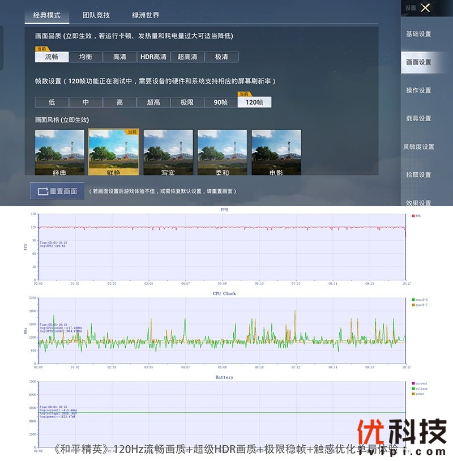Click the FPS legend marker on chart
The width and height of the screenshot is (453, 461).
(413, 216)
